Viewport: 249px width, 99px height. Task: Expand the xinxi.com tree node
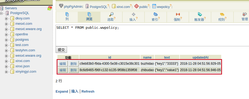pyautogui.click(x=6, y=61)
